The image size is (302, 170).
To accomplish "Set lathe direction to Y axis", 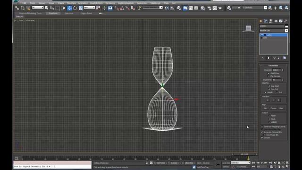I will 273,100.
